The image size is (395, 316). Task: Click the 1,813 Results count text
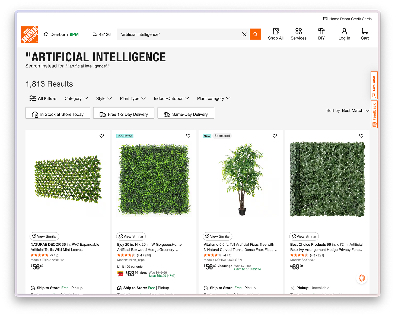click(x=49, y=84)
